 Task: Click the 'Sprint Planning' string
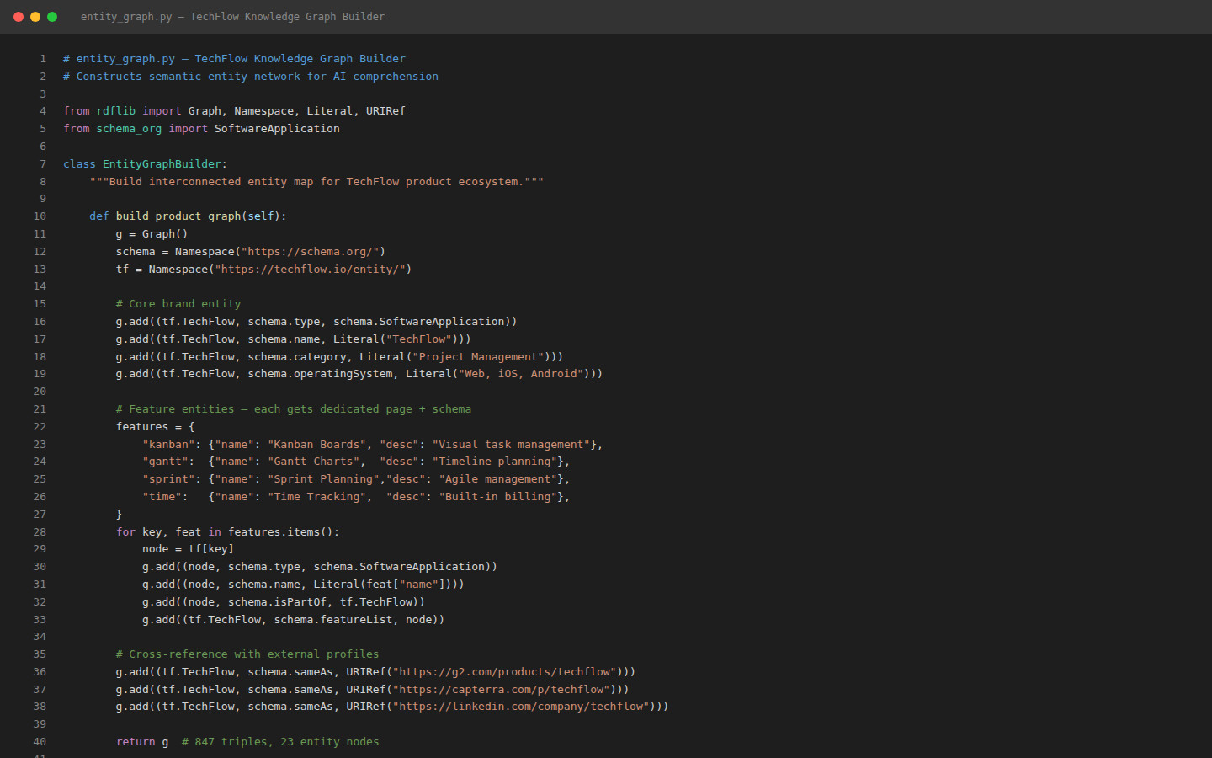coord(323,479)
